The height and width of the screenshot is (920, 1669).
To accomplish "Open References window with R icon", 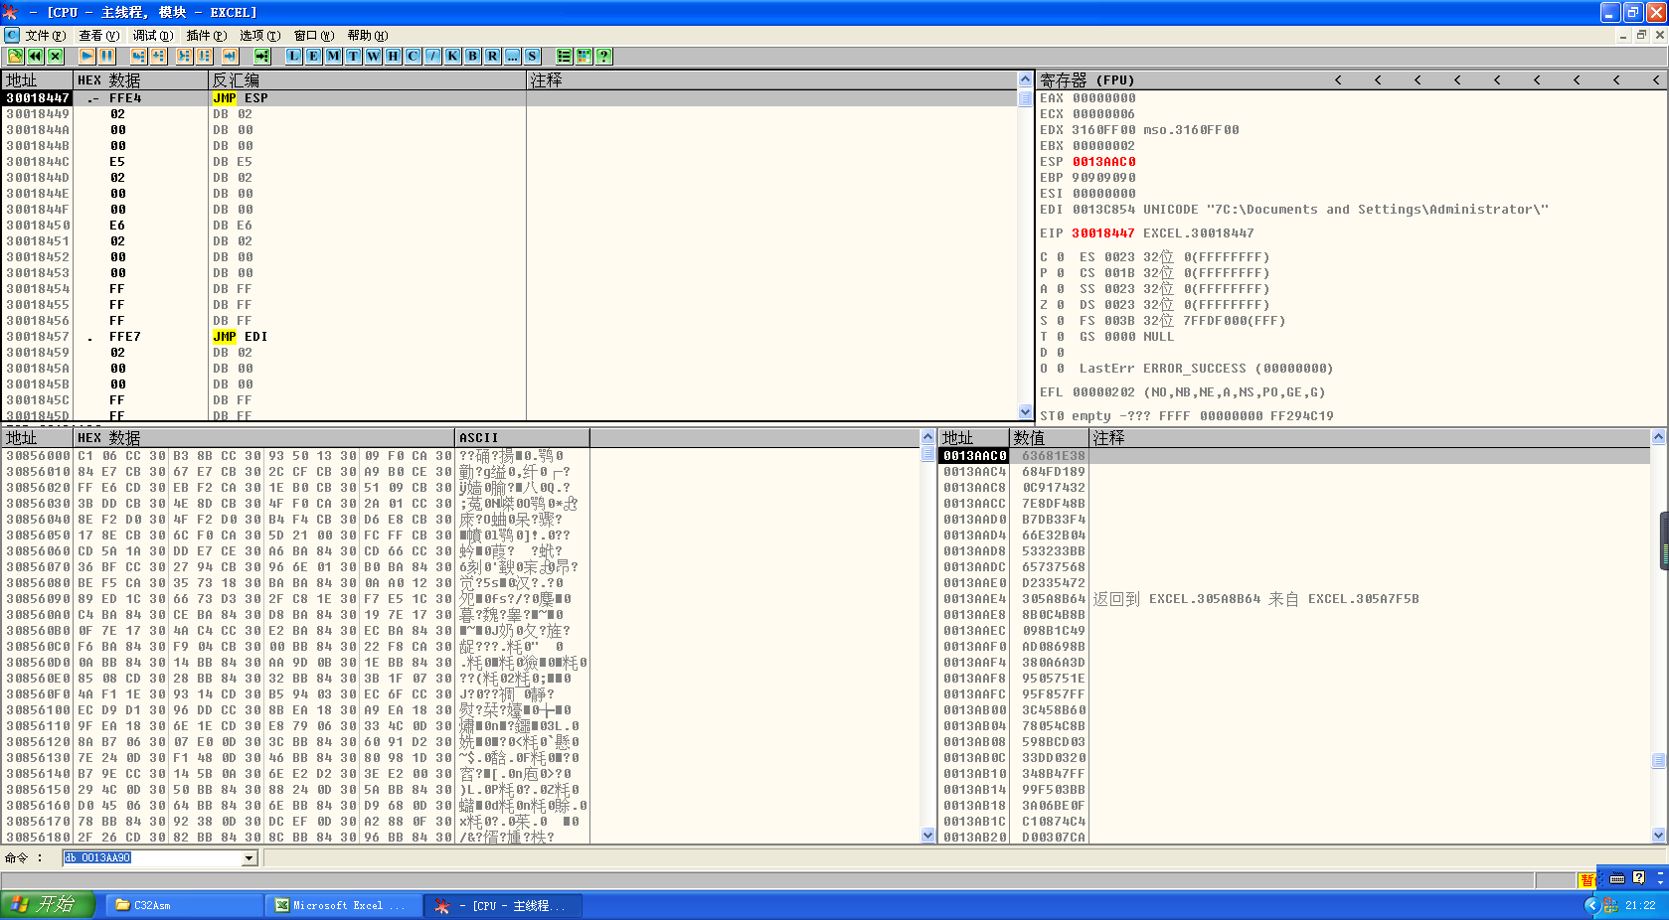I will (x=492, y=56).
